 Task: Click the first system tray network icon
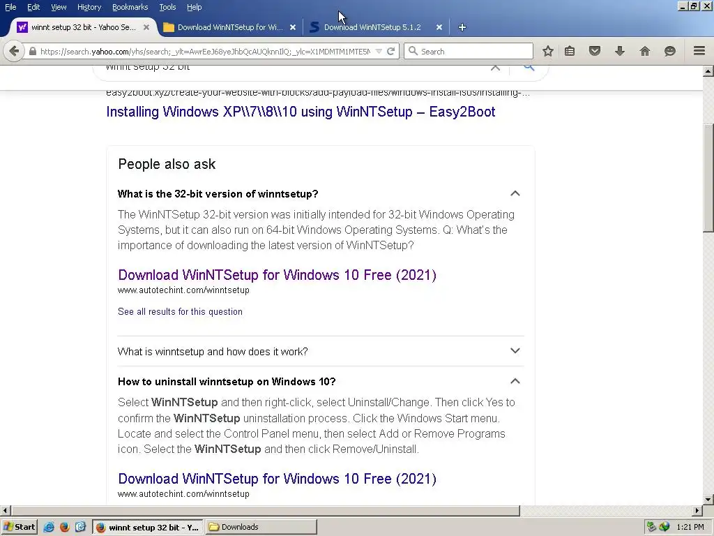[x=652, y=527]
